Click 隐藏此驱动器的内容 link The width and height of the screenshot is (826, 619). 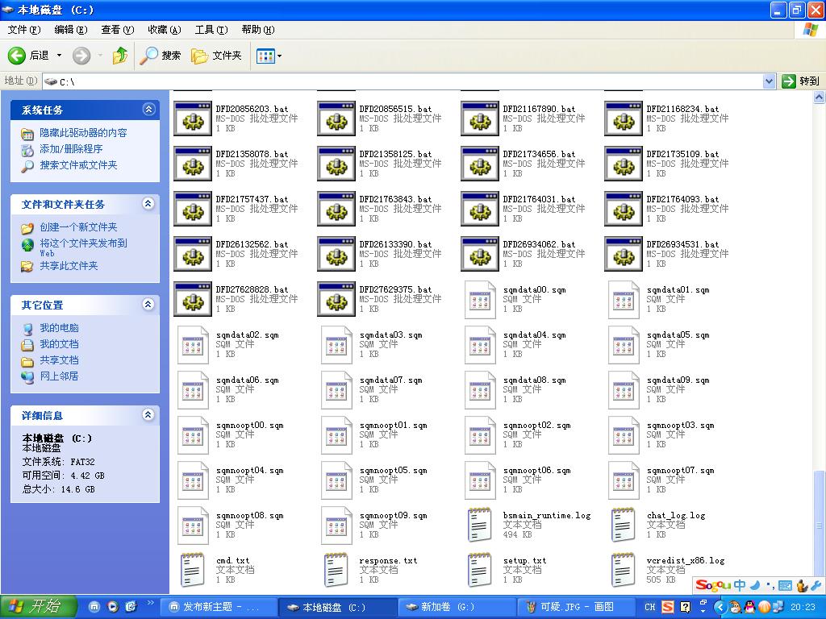pos(83,133)
